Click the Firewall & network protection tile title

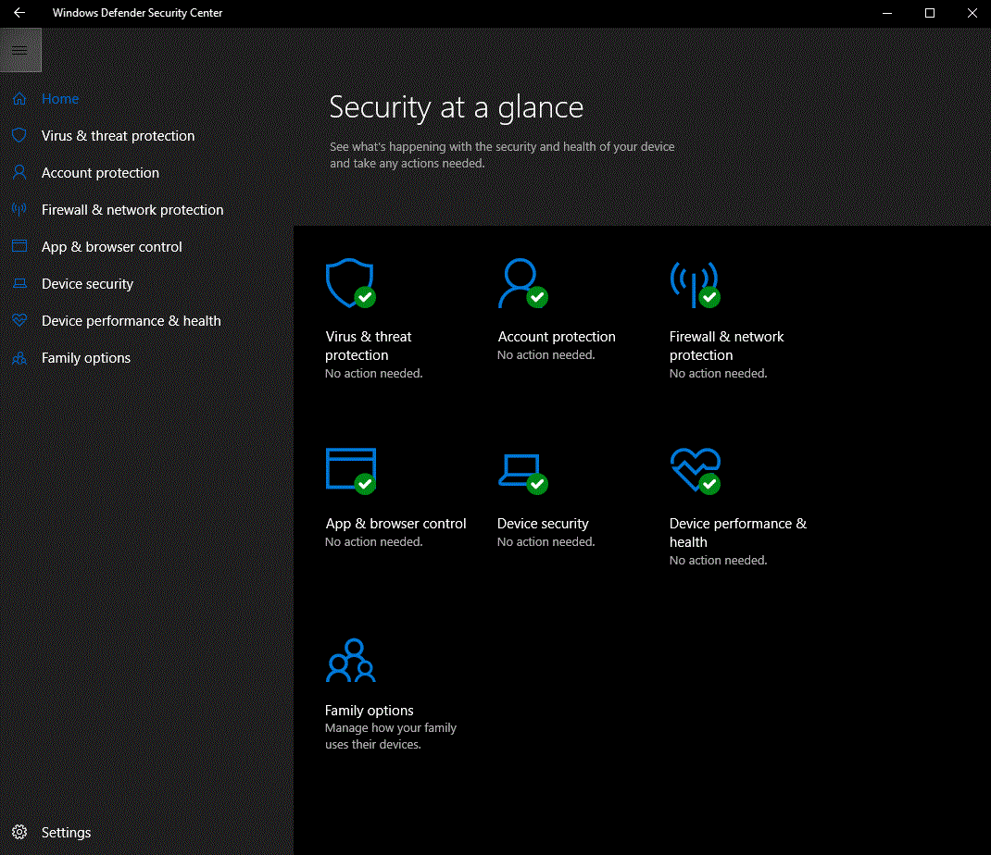(726, 345)
